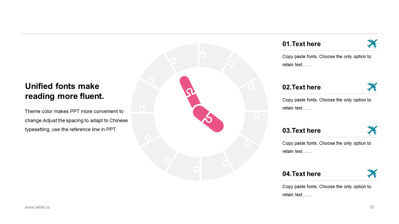
Task: Click the airplane icon beside 02.Text here
Action: tap(372, 87)
